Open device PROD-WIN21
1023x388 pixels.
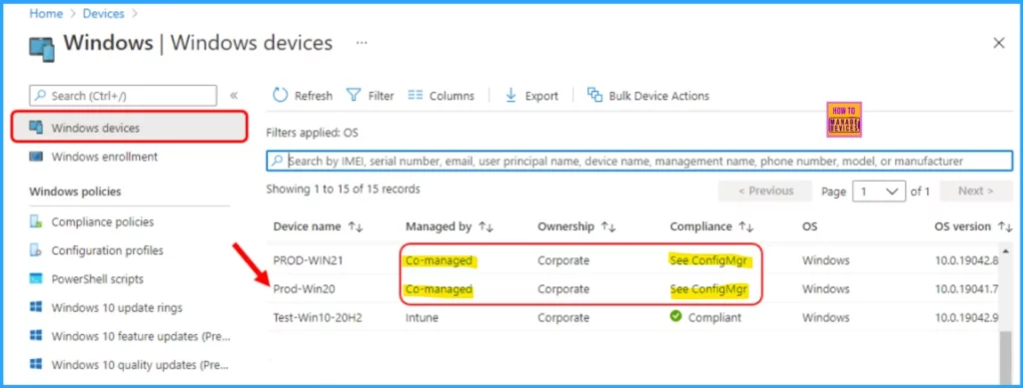tap(308, 260)
